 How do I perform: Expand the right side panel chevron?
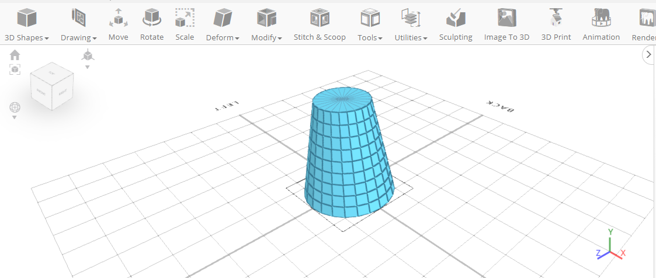(x=649, y=55)
